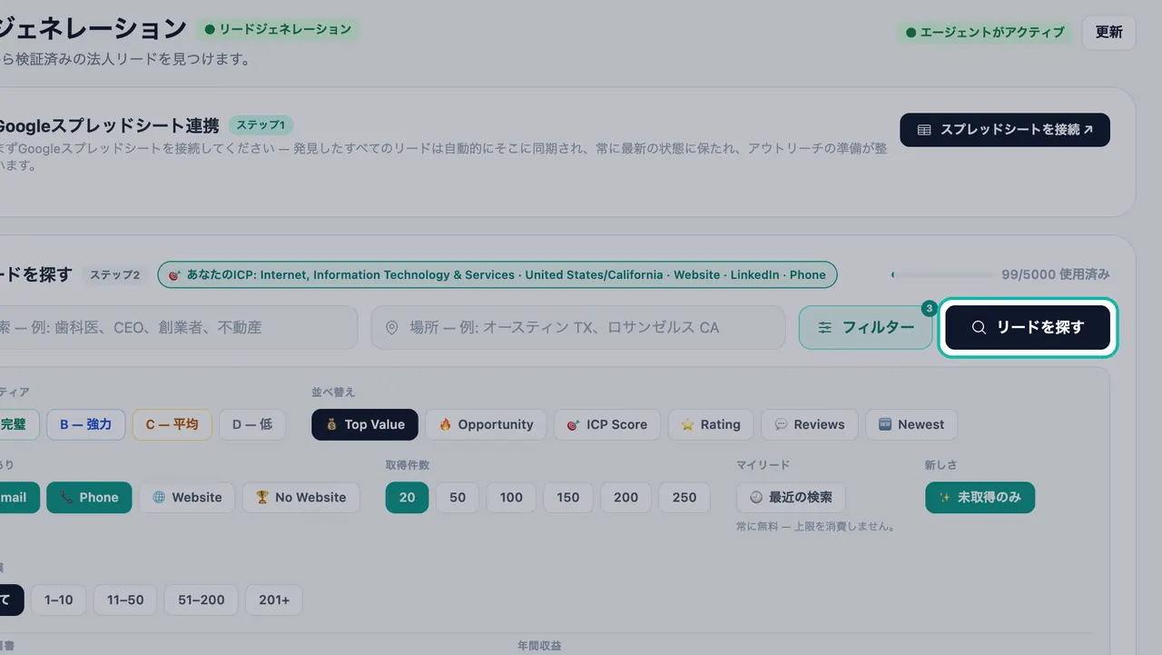Select the D — 低 tier chip
Viewport: 1162px width, 655px height.
click(252, 424)
